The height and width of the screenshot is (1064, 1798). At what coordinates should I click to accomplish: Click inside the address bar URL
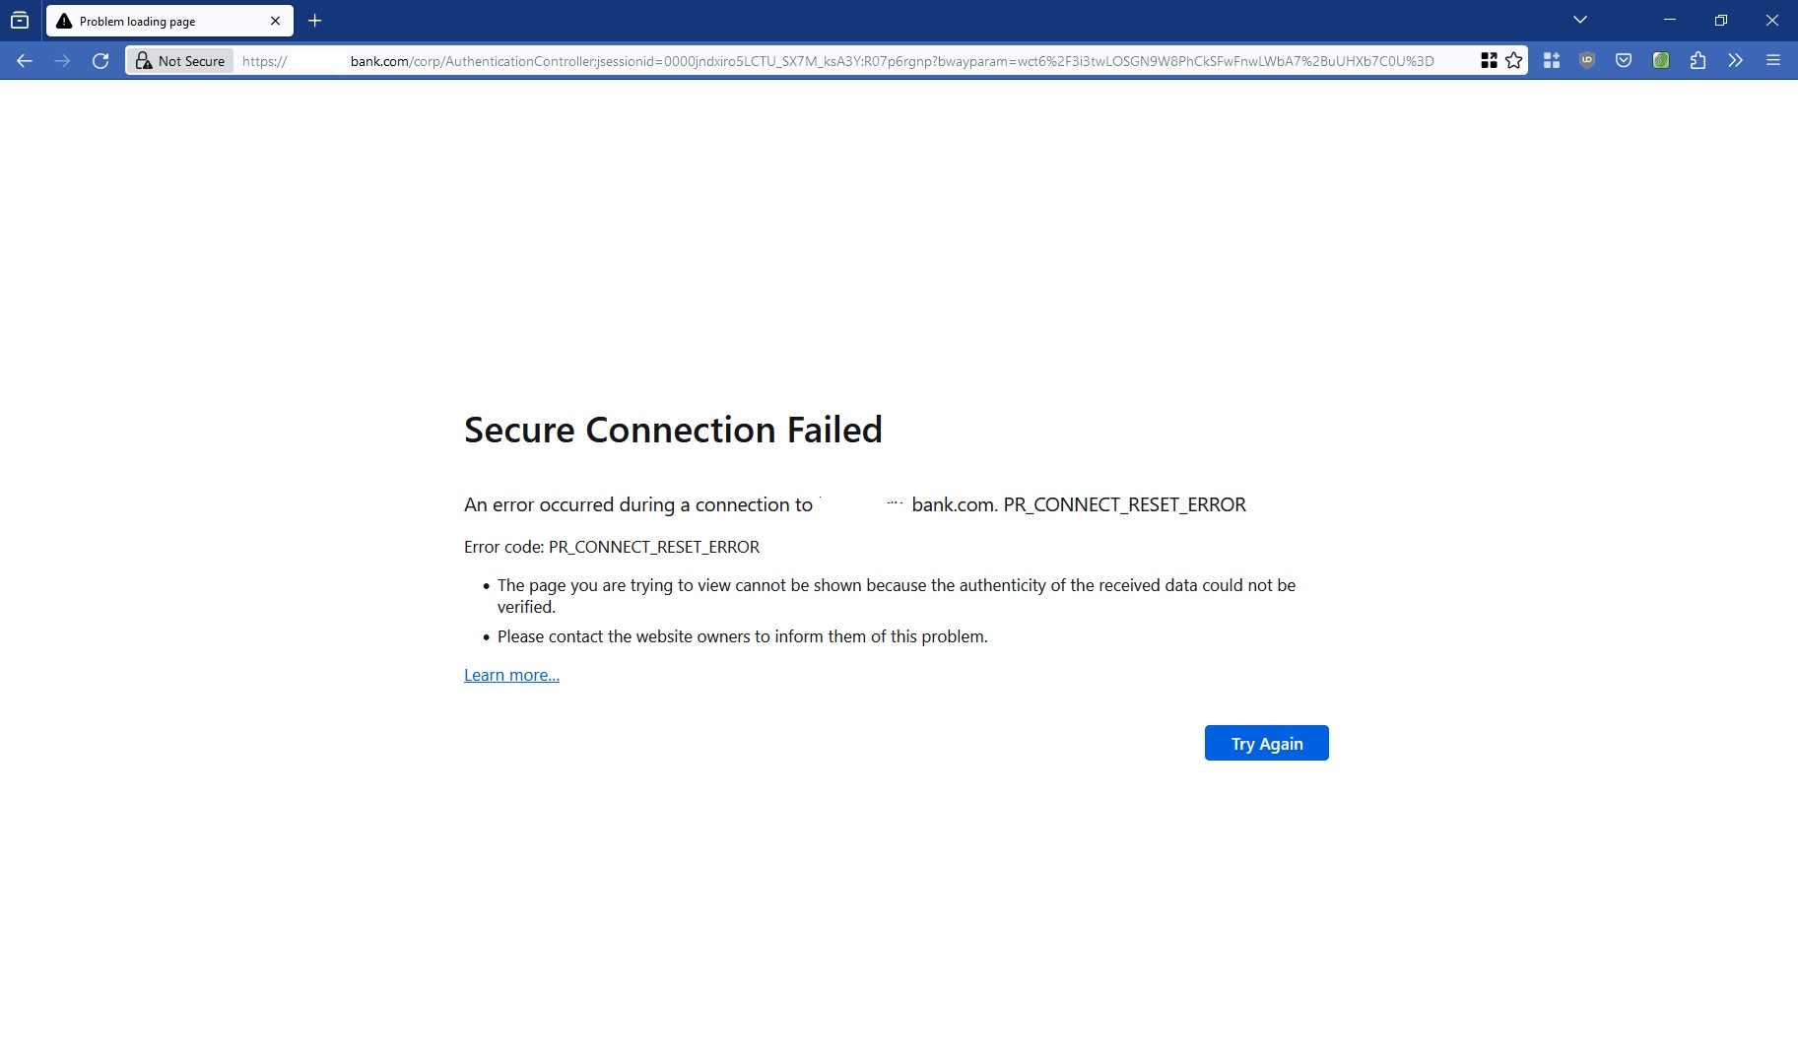(x=690, y=60)
